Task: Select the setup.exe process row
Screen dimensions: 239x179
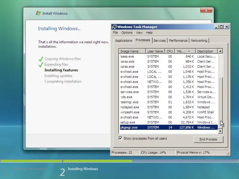Action: coord(169,122)
